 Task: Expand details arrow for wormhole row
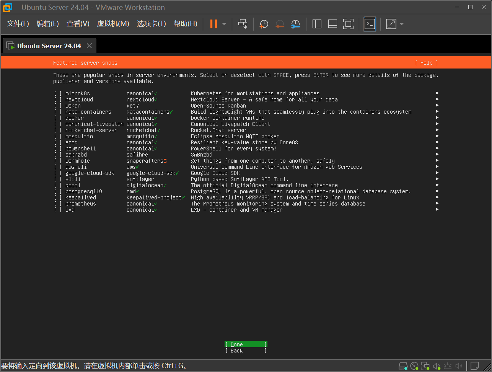click(x=437, y=160)
